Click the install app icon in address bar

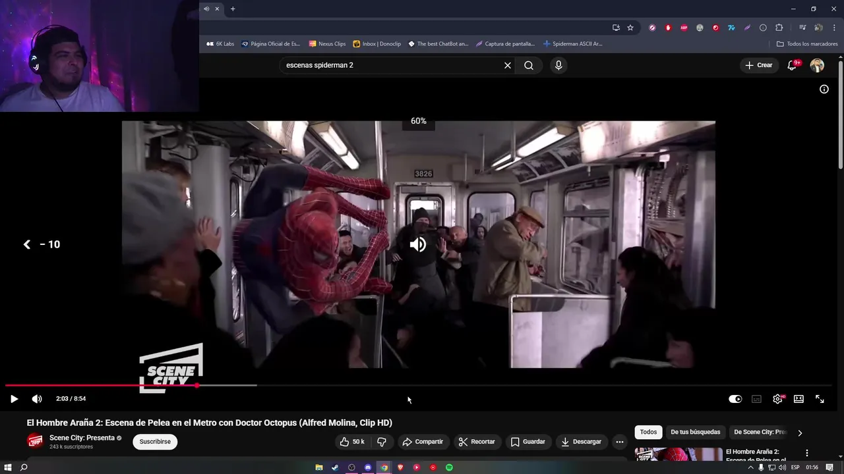pyautogui.click(x=616, y=28)
